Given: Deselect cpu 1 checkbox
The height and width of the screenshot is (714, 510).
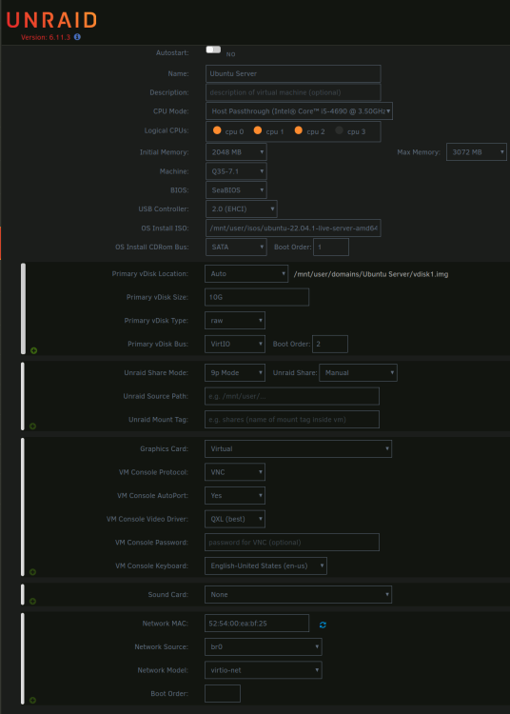Looking at the screenshot, I should point(258,130).
